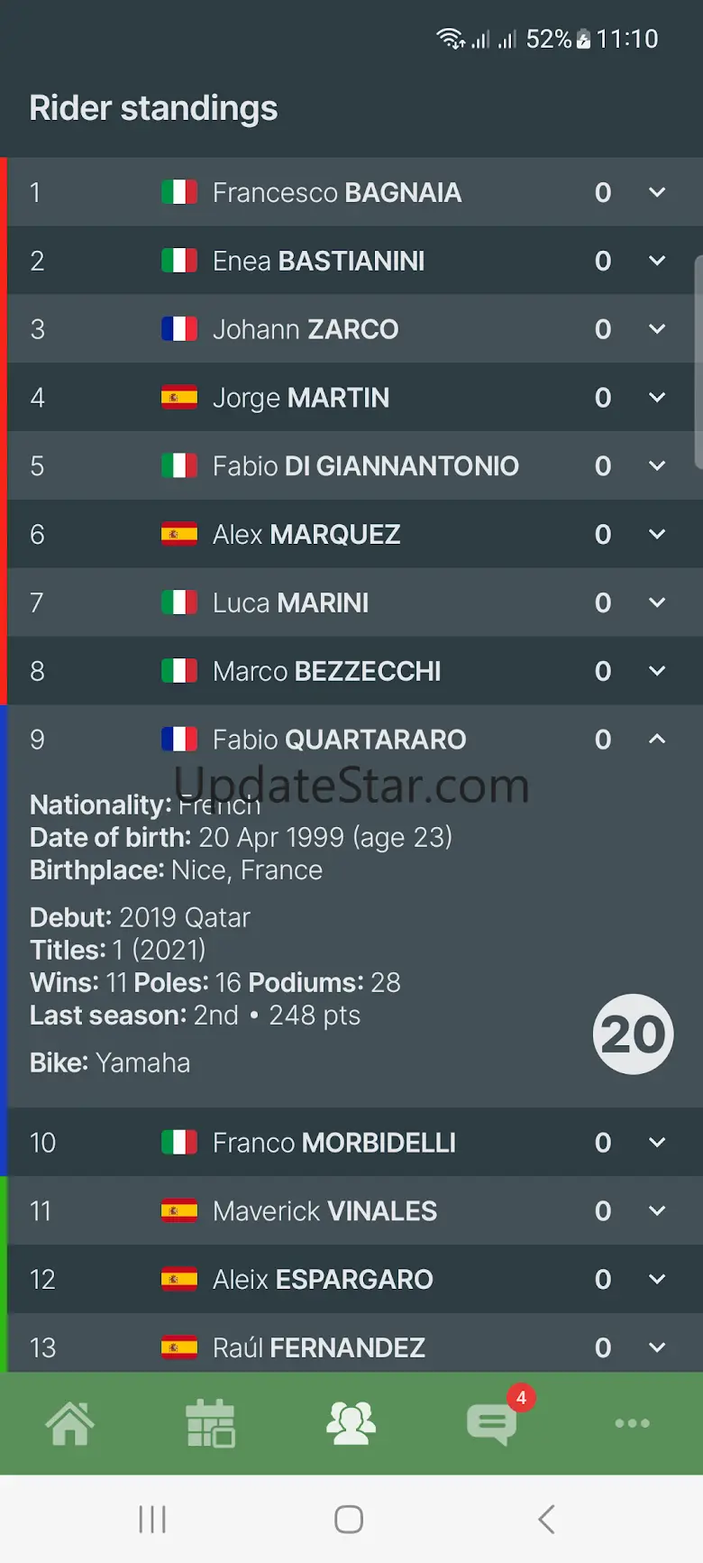Open the Home icon in bottom bar
Screen dimensions: 703x1563
click(x=70, y=1423)
